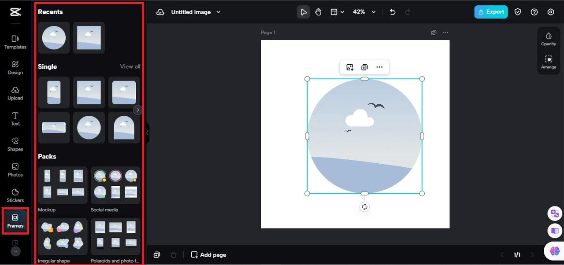Duplicate page icon next to Page 1
This screenshot has height=265, width=564.
tap(434, 33)
